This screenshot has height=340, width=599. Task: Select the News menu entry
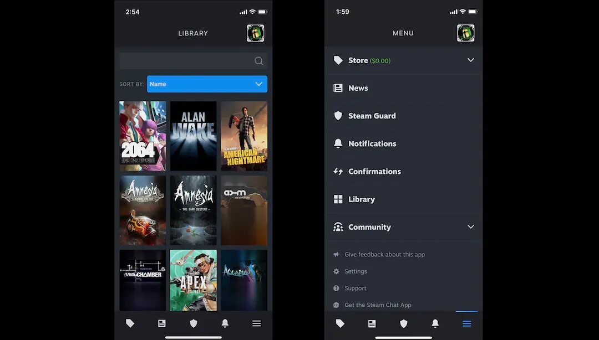click(x=403, y=88)
